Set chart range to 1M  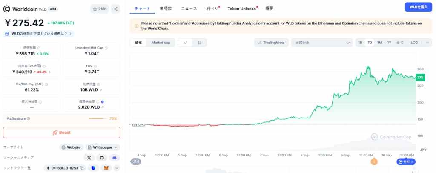click(379, 43)
